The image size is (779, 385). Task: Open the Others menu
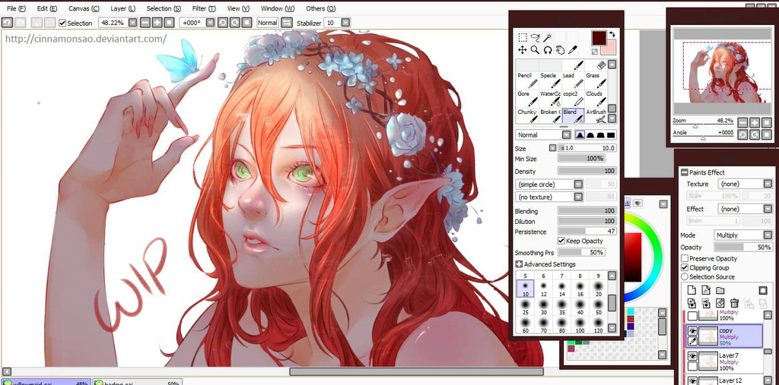click(320, 8)
